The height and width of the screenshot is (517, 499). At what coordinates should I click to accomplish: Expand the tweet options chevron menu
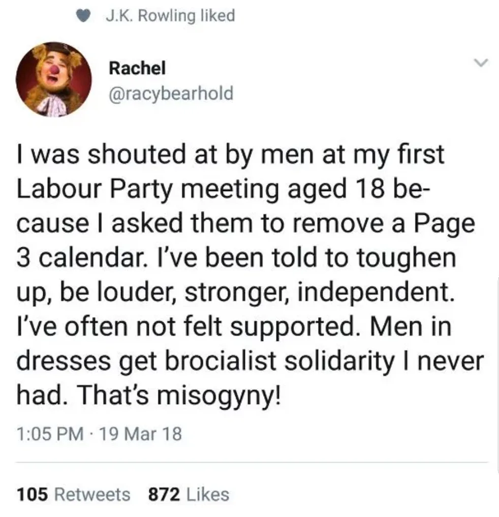pos(480,62)
